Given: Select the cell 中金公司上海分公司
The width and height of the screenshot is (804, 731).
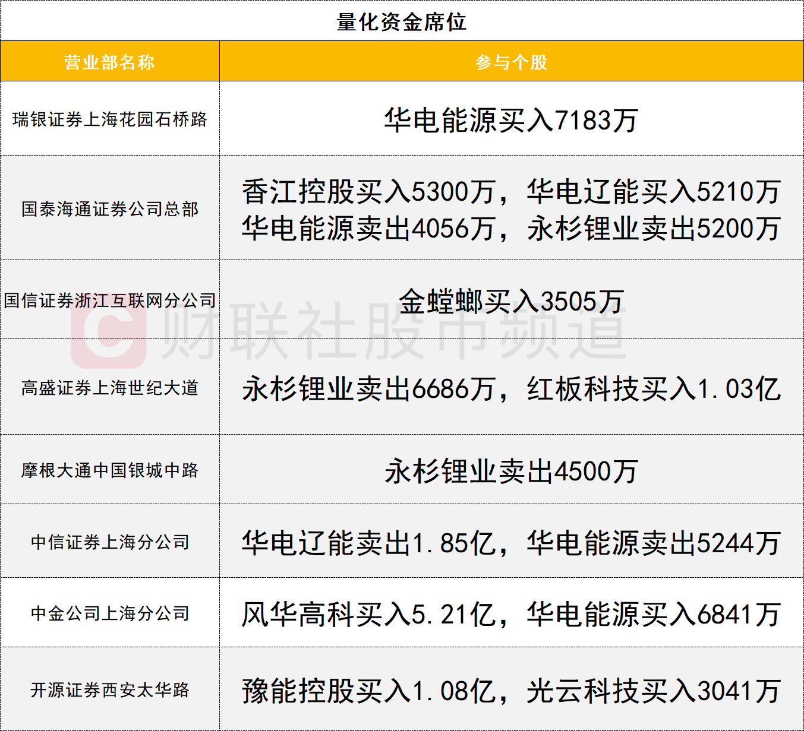Looking at the screenshot, I should tap(110, 613).
